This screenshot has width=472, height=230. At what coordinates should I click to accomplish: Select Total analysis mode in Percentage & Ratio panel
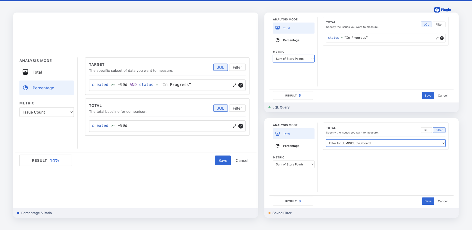tap(37, 72)
